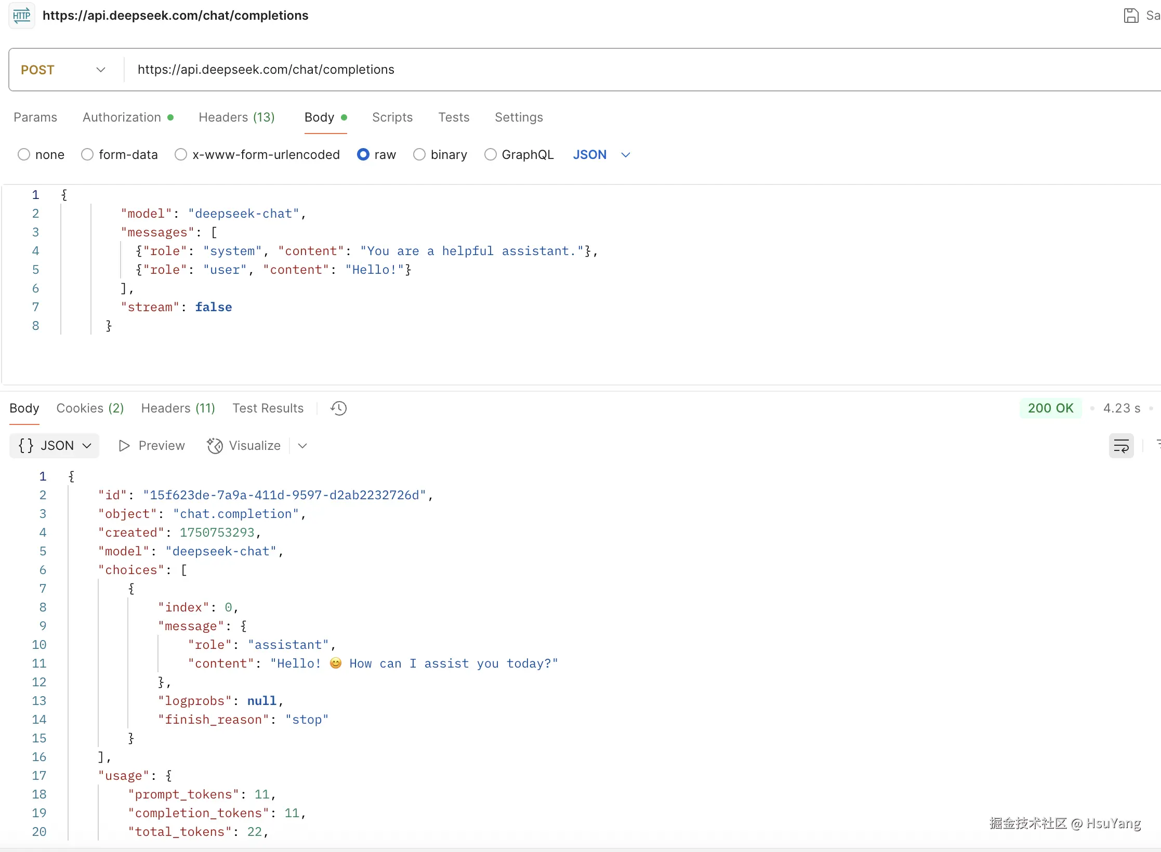Select the GraphQL radio button
1161x852 pixels.
pos(490,155)
